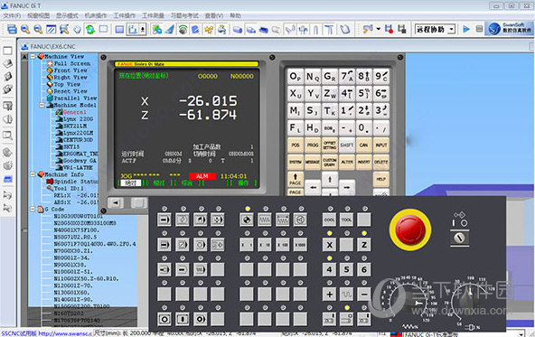Click the zoom out magnifier toolbar icon
Viewport: 535px width, 337px height.
tap(38, 29)
